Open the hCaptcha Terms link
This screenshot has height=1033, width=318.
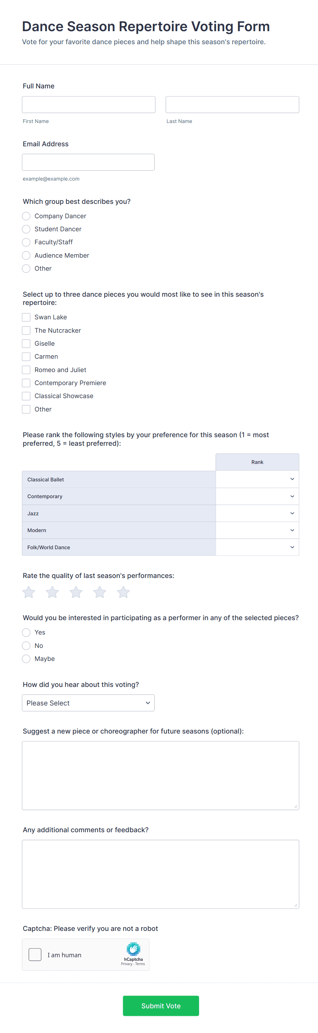pos(140,964)
